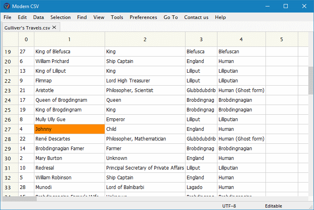
Task: Select row header 33
Action: click(11, 187)
